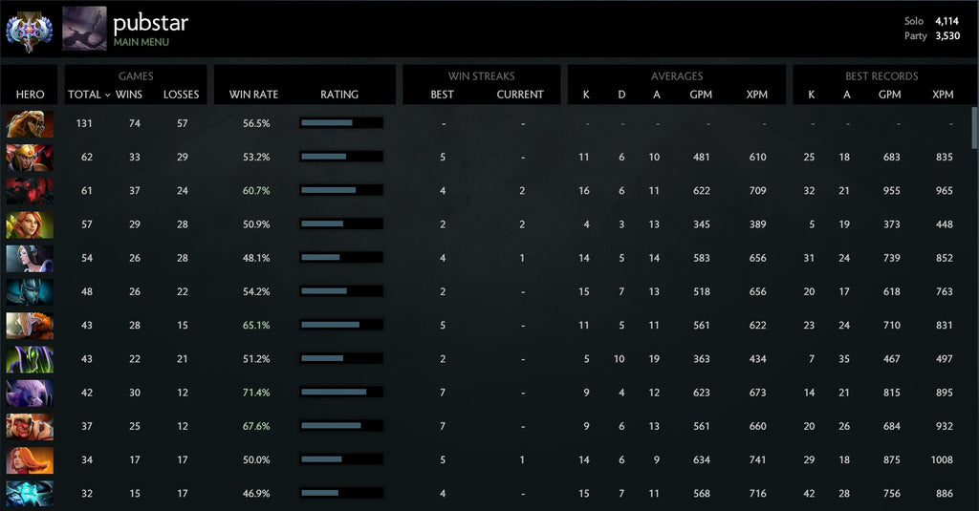Image resolution: width=979 pixels, height=511 pixels.
Task: Click the hero portrait with 131 games
Action: (x=30, y=123)
